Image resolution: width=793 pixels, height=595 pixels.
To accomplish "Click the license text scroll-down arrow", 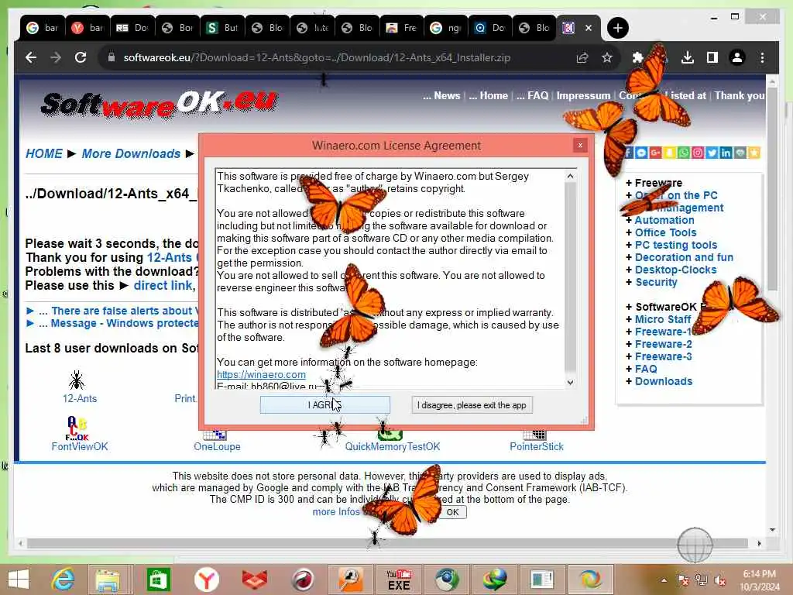I will pos(570,383).
